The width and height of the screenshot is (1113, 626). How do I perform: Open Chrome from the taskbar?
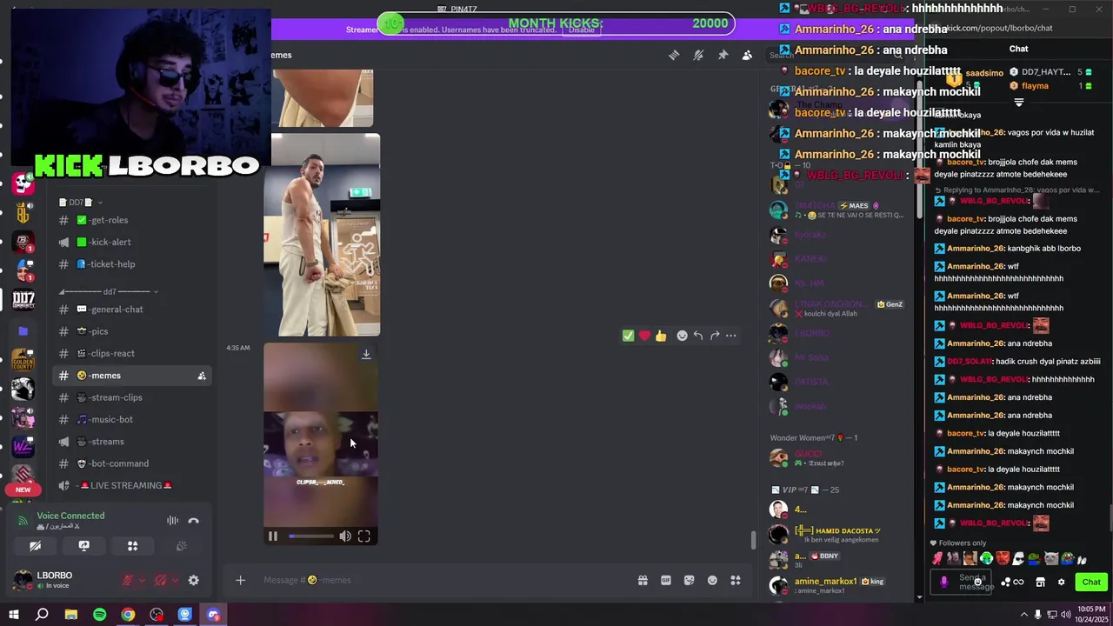click(x=128, y=615)
